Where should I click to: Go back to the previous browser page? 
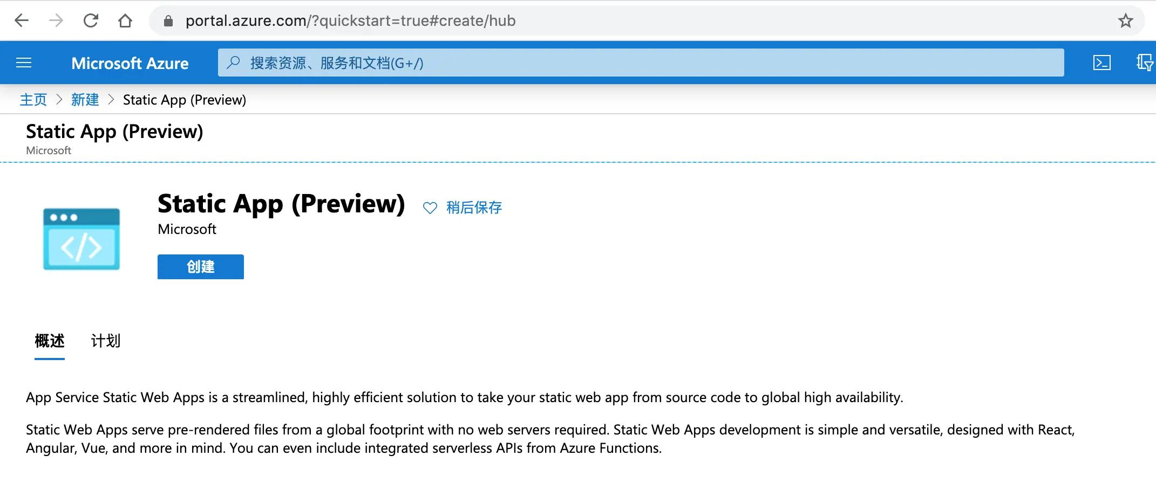(x=22, y=20)
